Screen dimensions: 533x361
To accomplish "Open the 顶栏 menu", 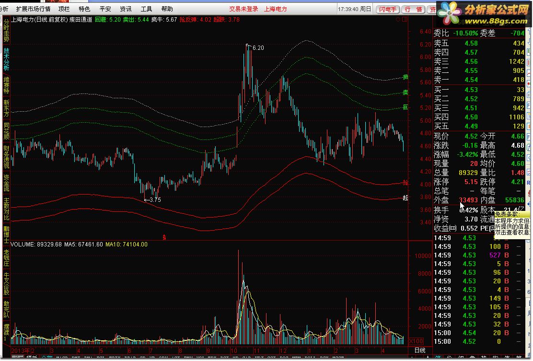I will (64, 9).
